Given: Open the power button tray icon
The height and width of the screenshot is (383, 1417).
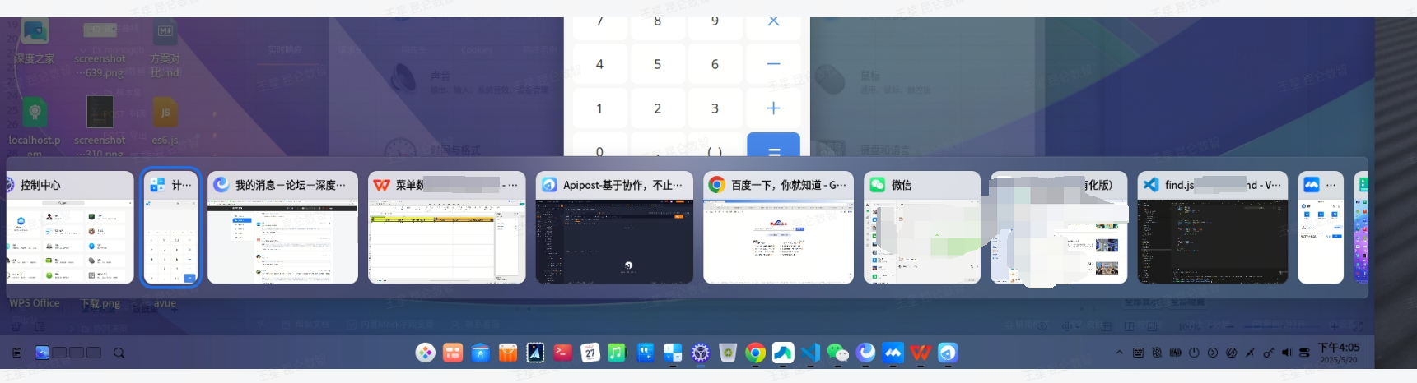Looking at the screenshot, I should coord(1194,353).
